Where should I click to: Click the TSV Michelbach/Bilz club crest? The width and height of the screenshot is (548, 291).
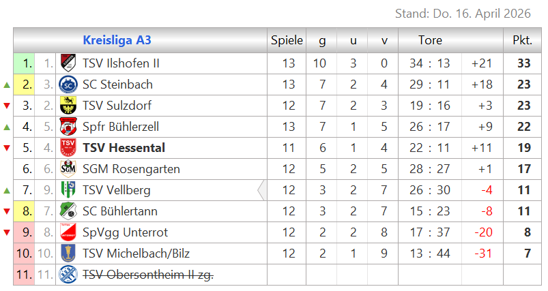tap(68, 254)
